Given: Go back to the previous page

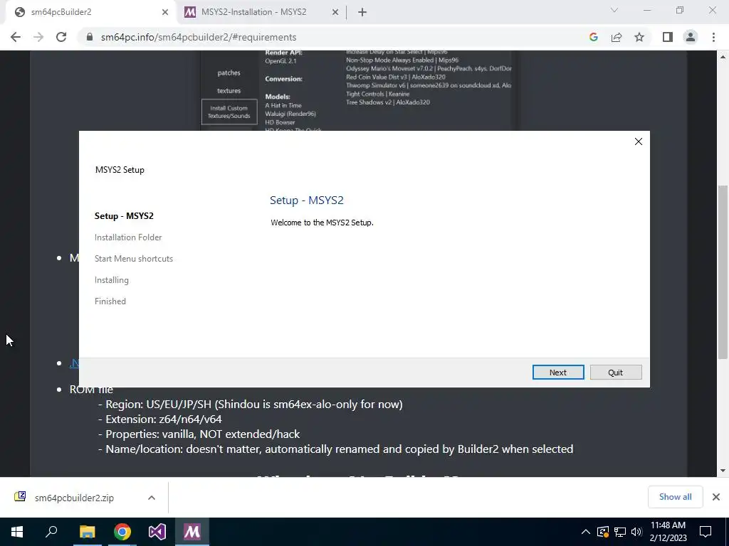Looking at the screenshot, I should pyautogui.click(x=16, y=37).
